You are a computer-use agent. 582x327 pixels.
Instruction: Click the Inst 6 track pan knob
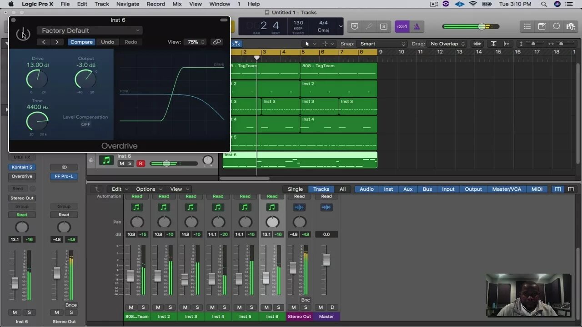pos(208,160)
